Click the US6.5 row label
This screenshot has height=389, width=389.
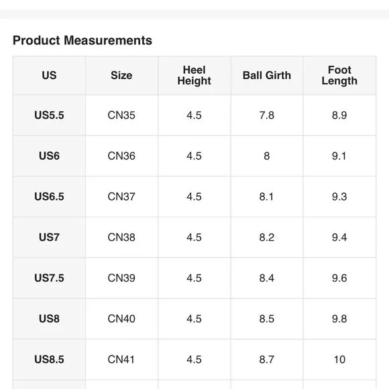point(49,197)
